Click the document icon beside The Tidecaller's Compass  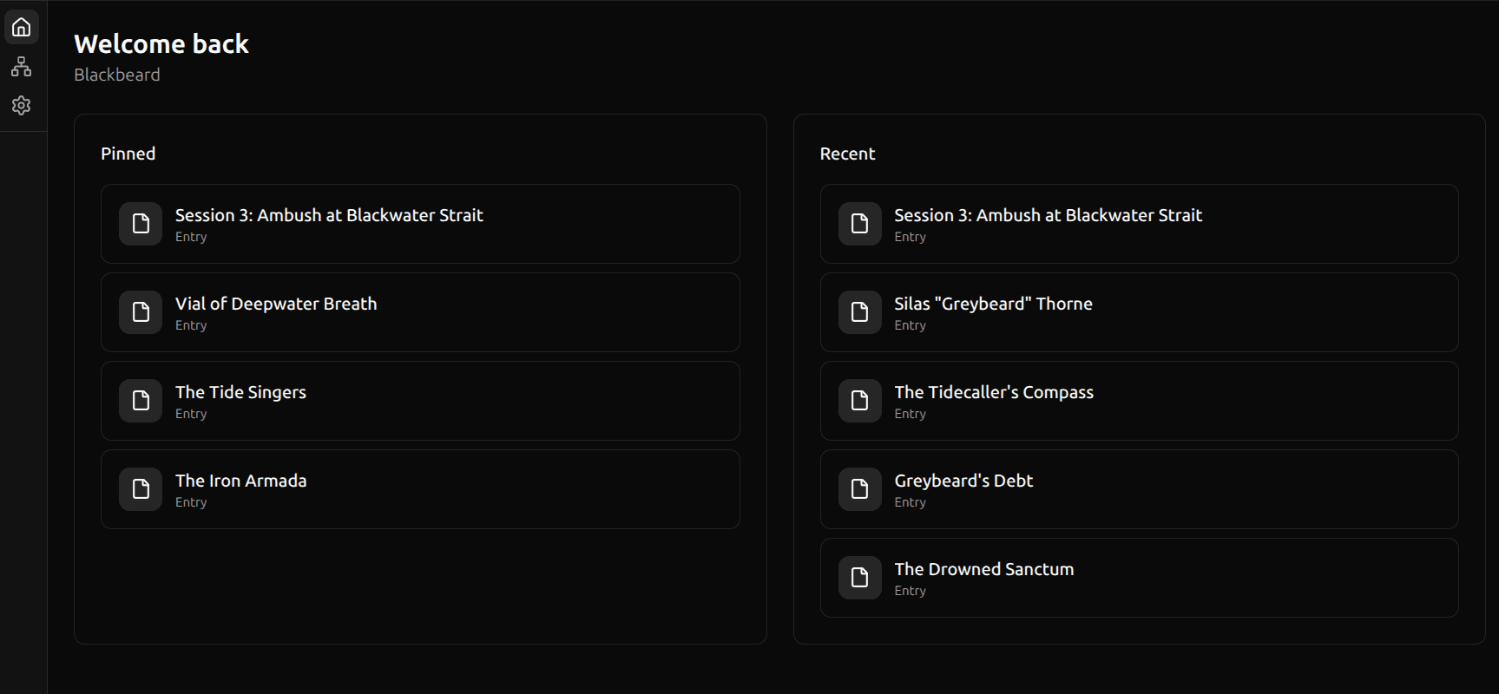coord(858,401)
